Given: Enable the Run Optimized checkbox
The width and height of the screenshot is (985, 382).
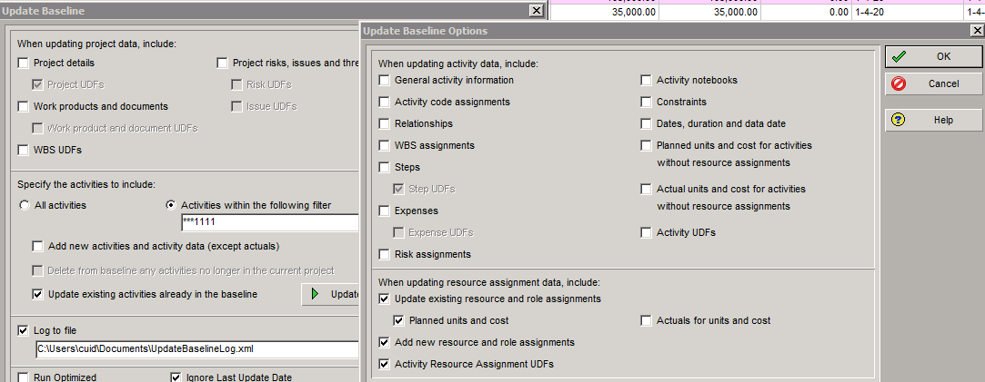Looking at the screenshot, I should click(24, 377).
